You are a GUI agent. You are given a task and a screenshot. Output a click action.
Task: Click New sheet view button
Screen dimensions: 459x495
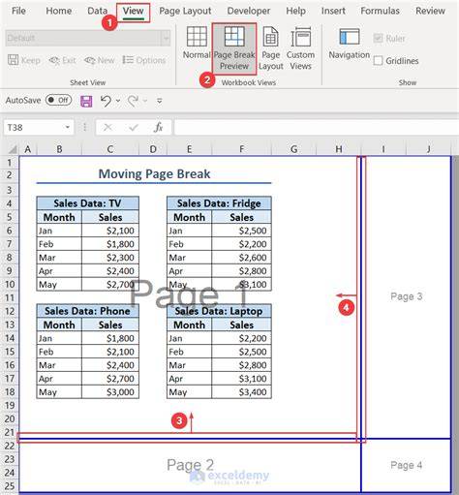pos(100,60)
